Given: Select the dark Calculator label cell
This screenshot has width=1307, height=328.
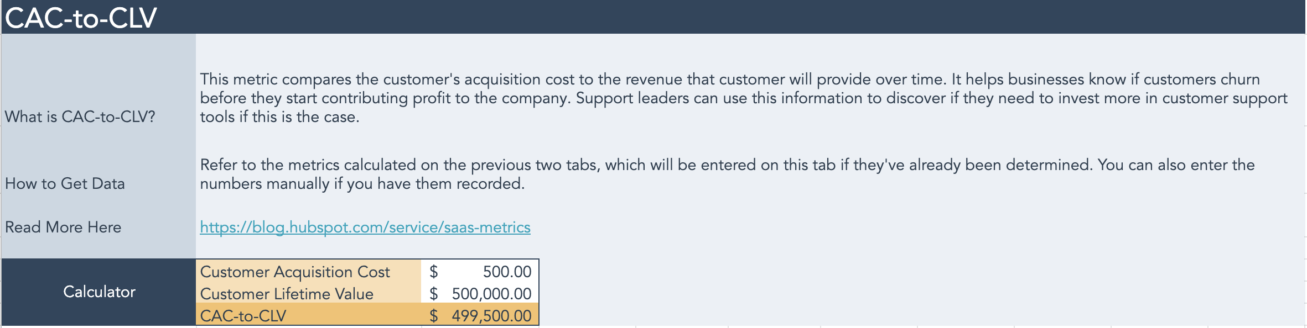Looking at the screenshot, I should click(99, 292).
